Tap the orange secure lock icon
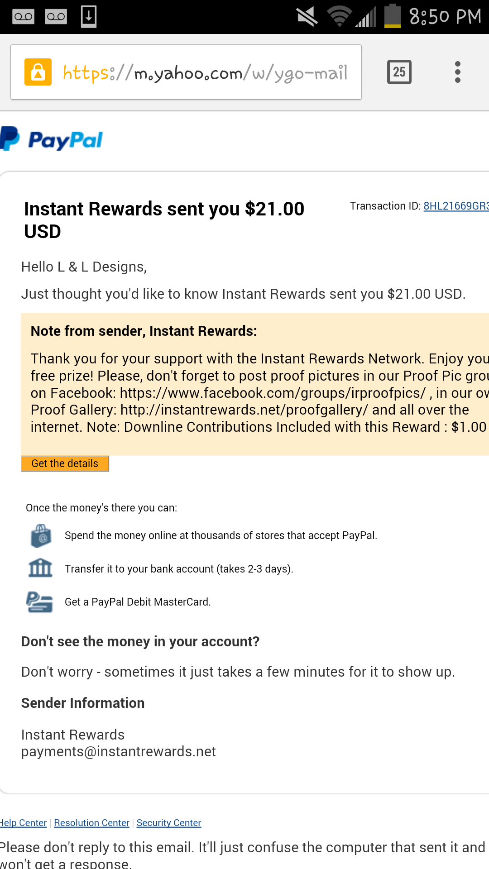Image resolution: width=489 pixels, height=869 pixels. (38, 72)
